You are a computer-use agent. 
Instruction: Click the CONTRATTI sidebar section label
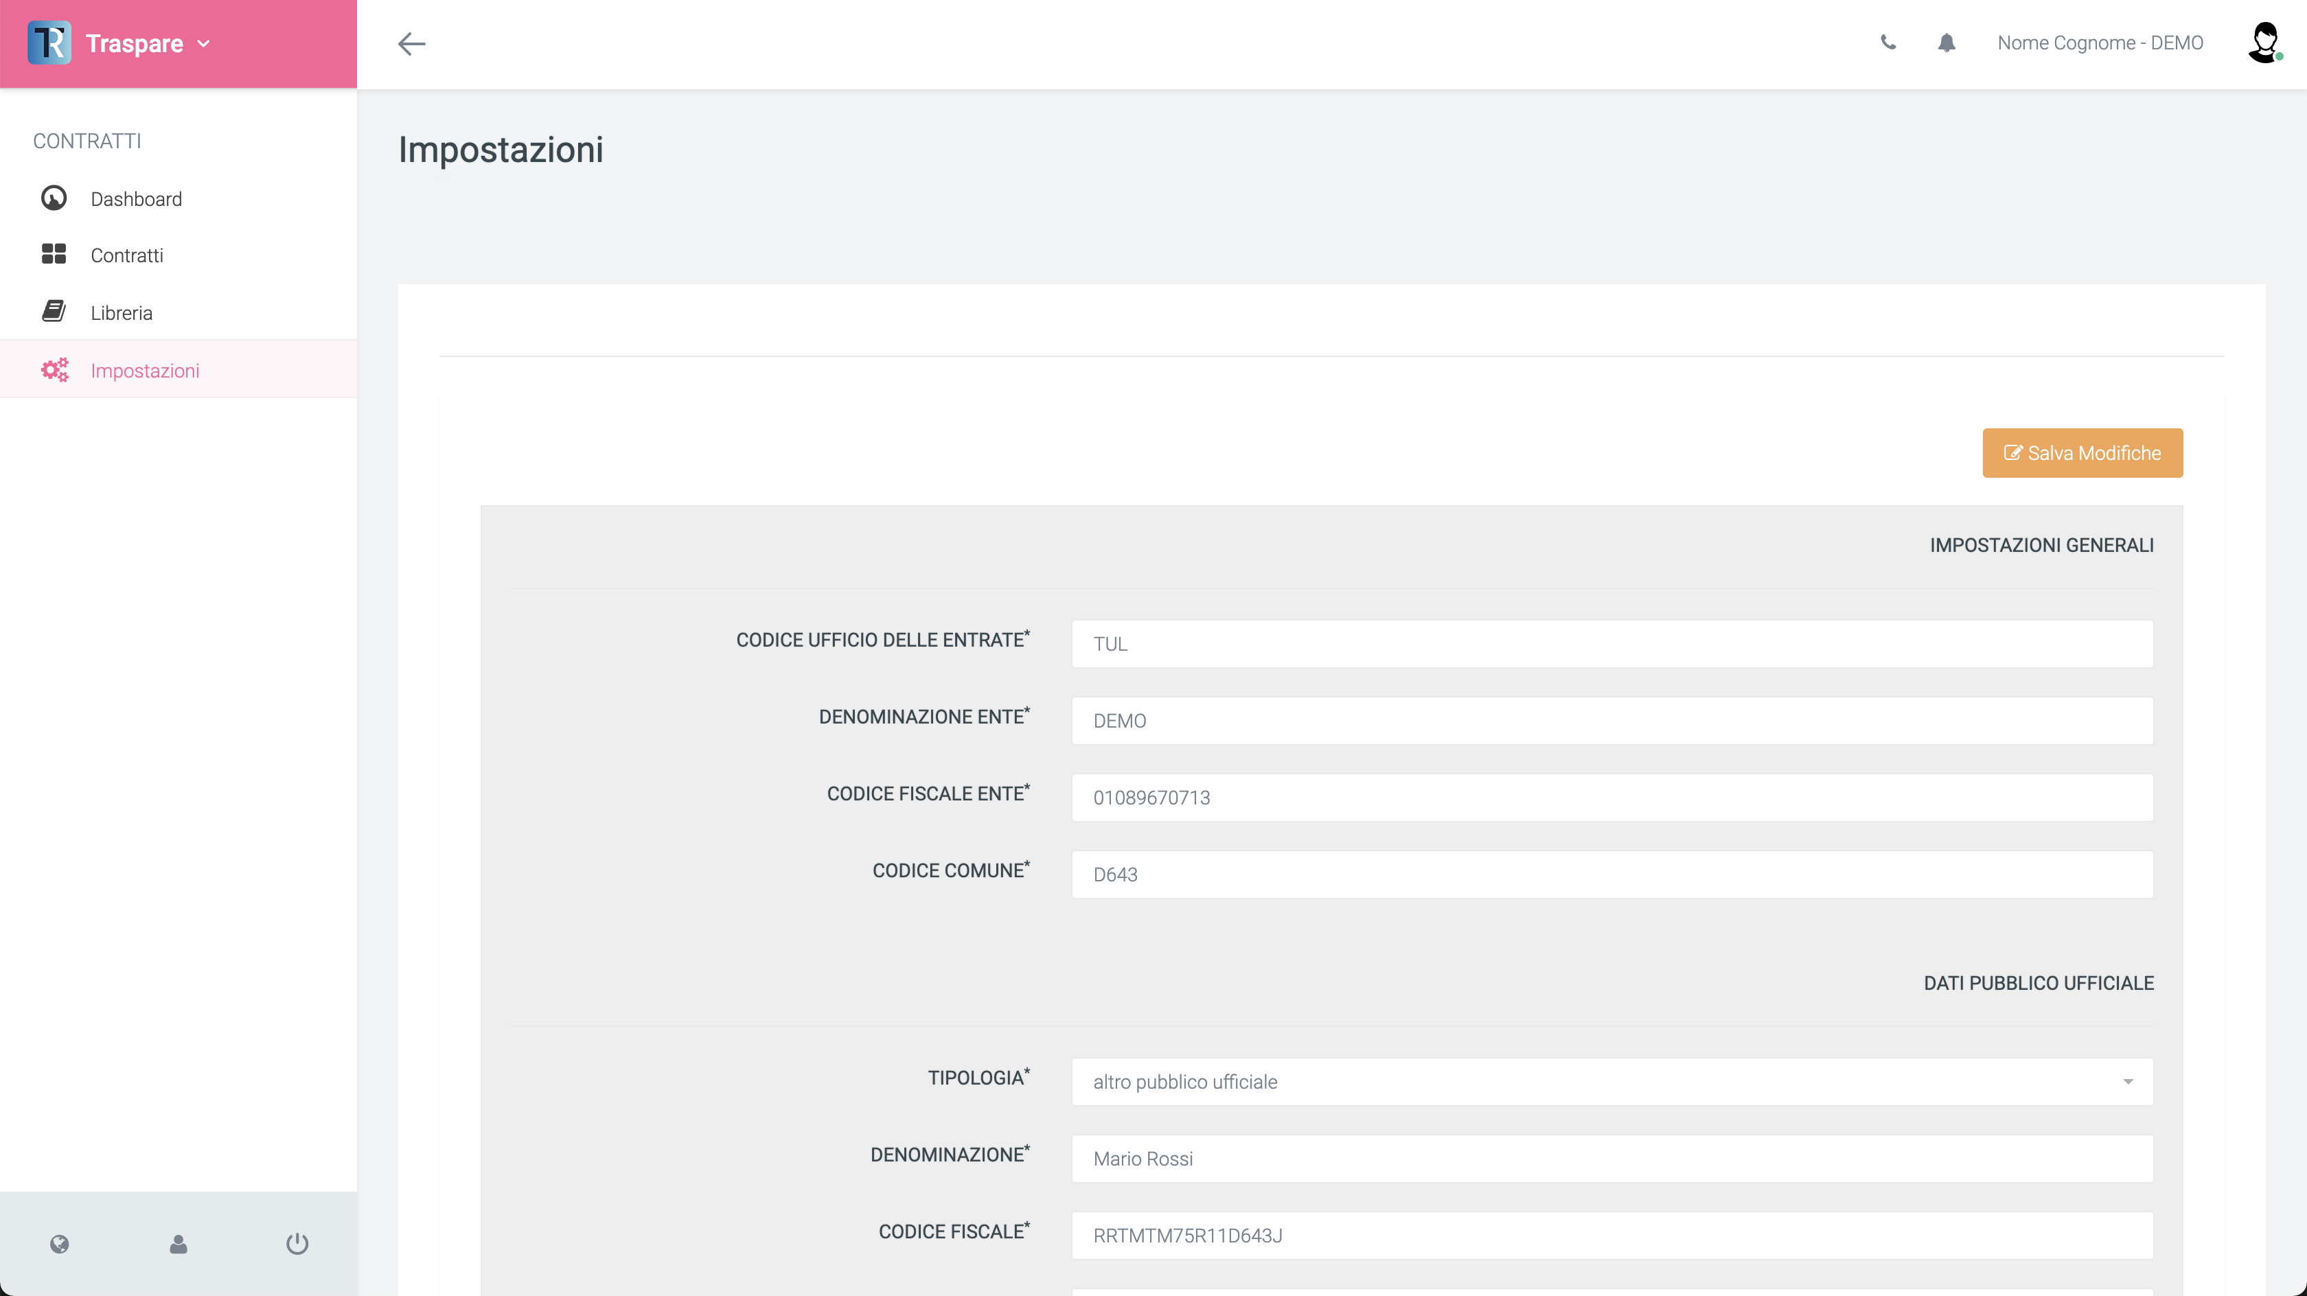[x=87, y=141]
